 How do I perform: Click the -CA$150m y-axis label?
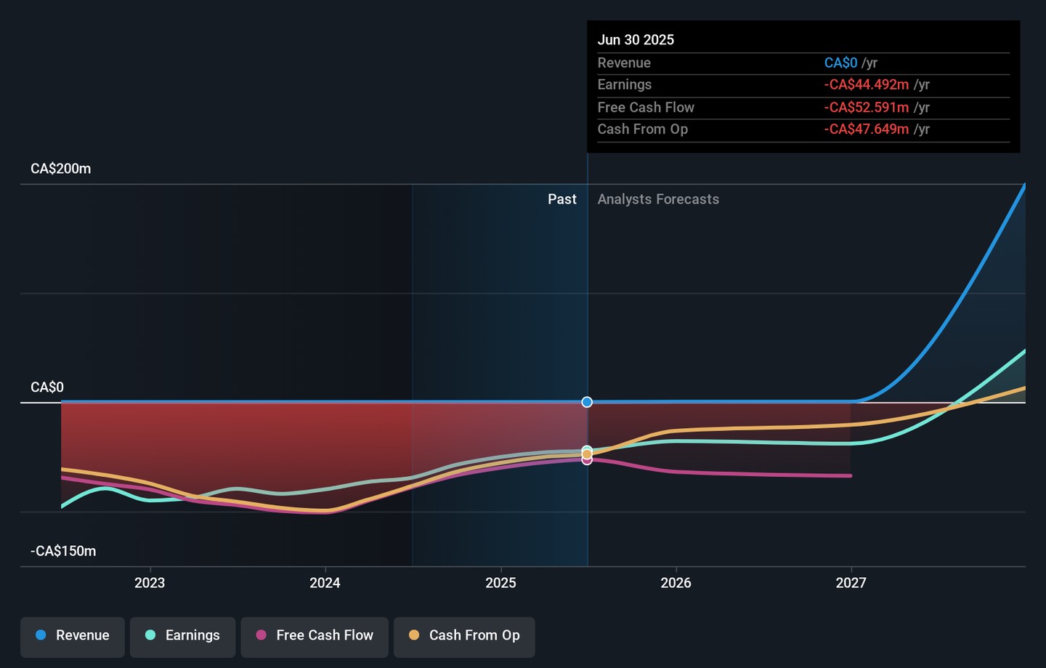pos(63,551)
